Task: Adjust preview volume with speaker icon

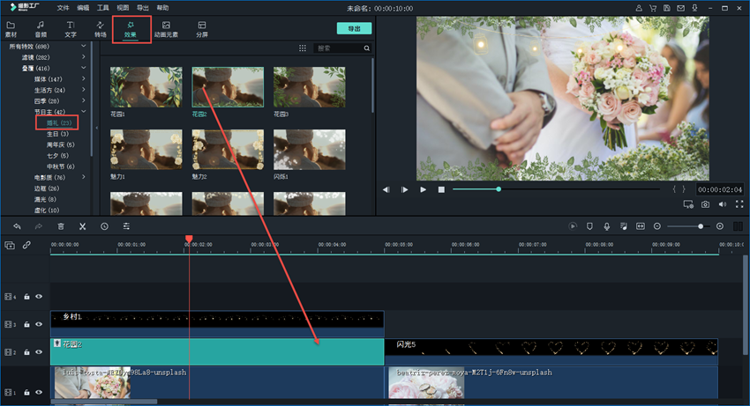Action: [x=723, y=204]
